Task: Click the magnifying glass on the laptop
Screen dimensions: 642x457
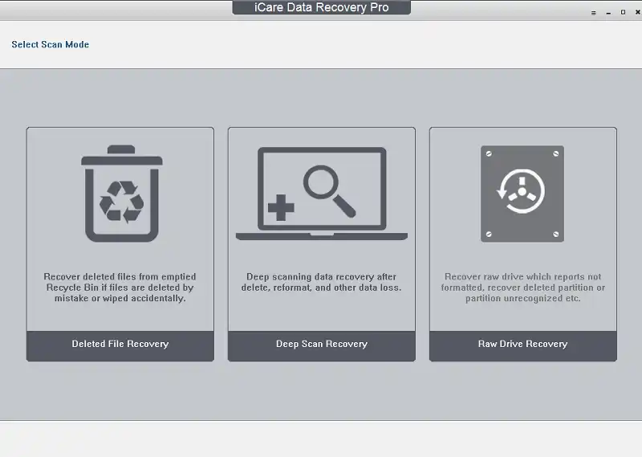Action: (x=331, y=190)
